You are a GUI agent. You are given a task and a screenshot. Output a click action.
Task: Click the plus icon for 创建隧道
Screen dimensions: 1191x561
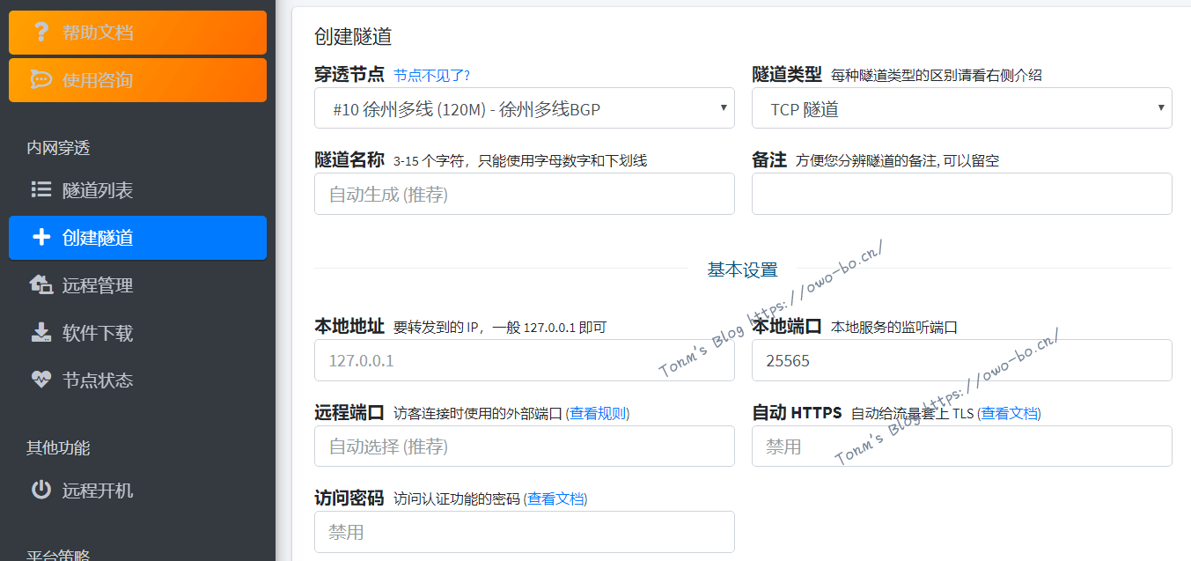point(40,238)
